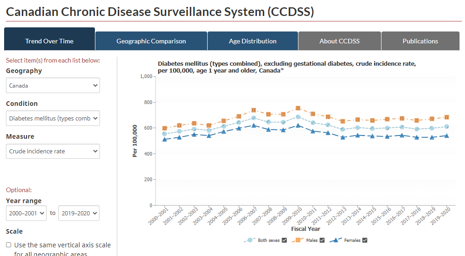This screenshot has width=465, height=256.
Task: Select the Males peak marker at 2009–2010
Action: (298, 108)
